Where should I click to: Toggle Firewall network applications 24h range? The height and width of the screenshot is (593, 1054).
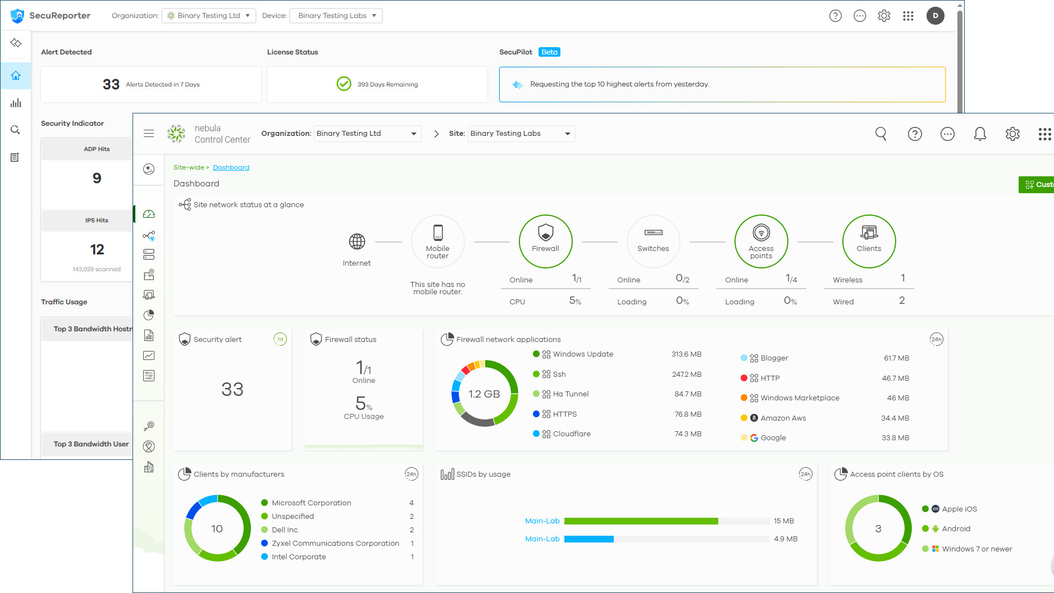coord(936,339)
